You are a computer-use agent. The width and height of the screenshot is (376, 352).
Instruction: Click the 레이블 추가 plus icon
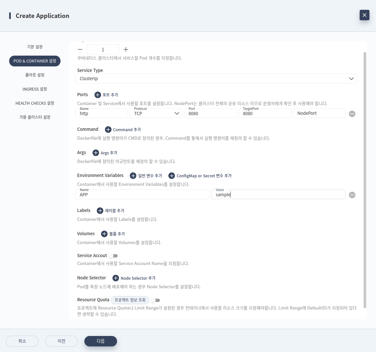(100, 211)
